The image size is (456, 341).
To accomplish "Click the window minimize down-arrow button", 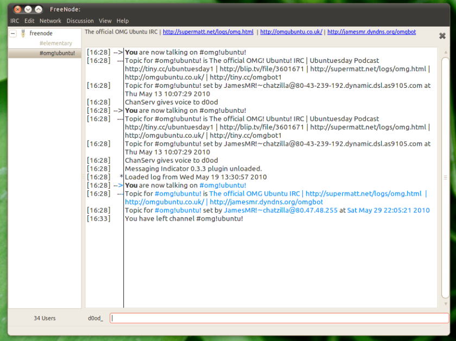I will [28, 10].
